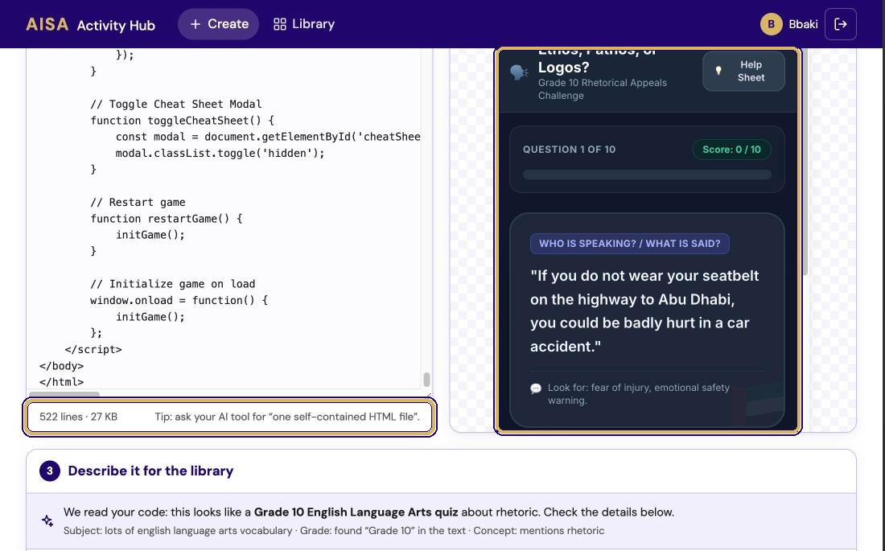Click the step 3 number badge

(x=50, y=471)
